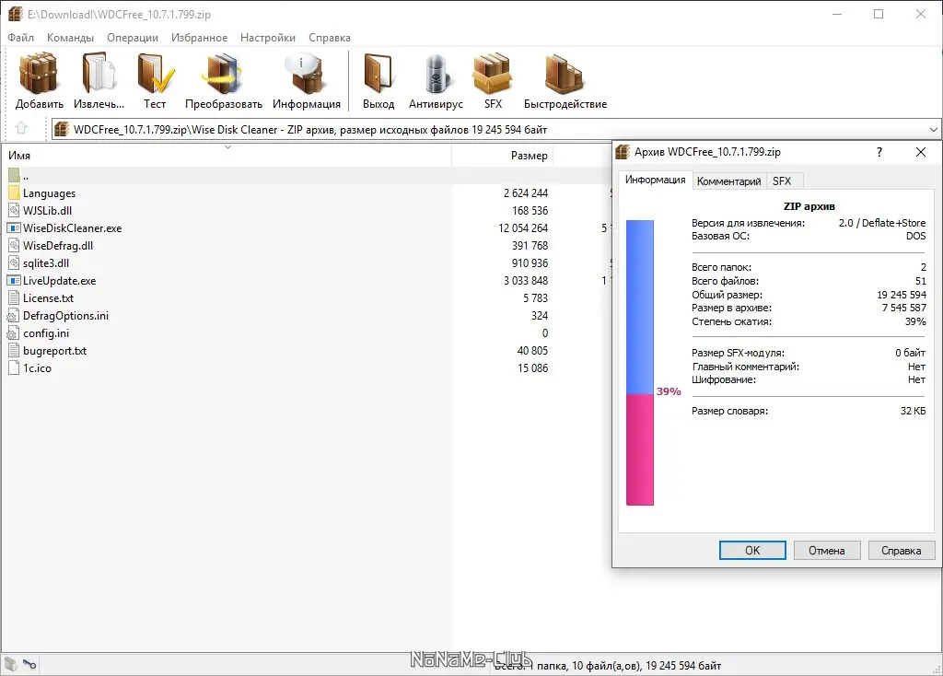
Task: Select the DefragOptions.ini file name
Action: coord(65,316)
